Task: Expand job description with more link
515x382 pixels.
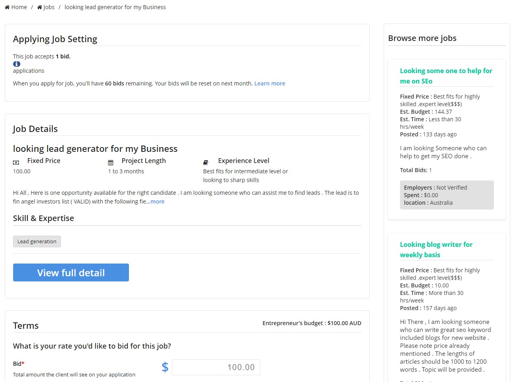Action: point(158,202)
